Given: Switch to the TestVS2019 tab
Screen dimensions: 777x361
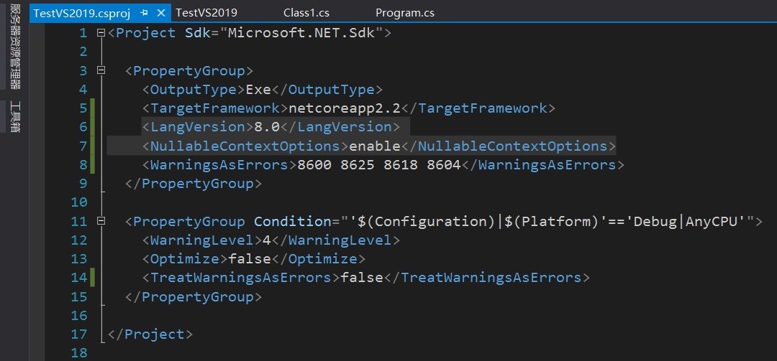Looking at the screenshot, I should tap(206, 13).
